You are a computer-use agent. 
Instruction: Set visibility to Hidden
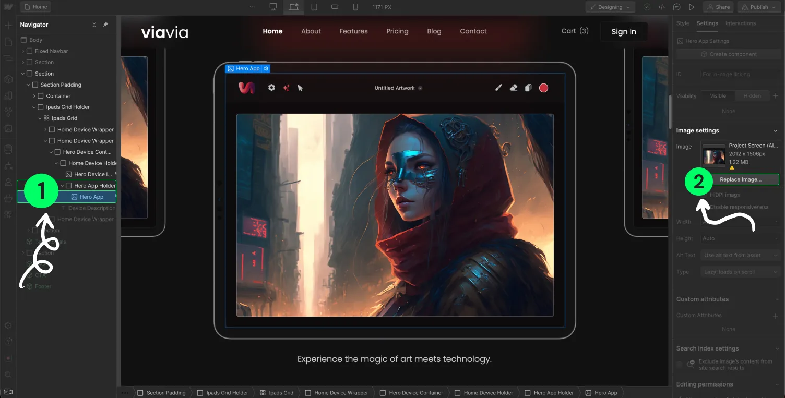(752, 95)
